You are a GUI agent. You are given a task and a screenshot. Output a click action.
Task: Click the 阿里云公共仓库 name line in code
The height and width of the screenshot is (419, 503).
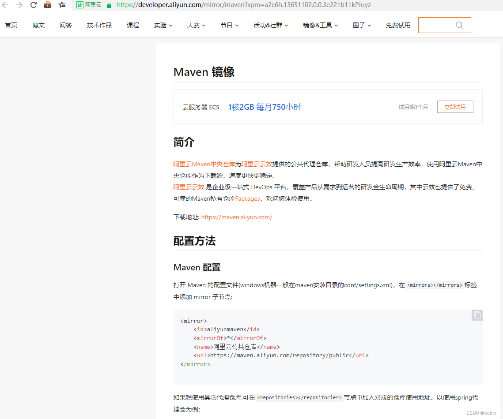pos(237,347)
